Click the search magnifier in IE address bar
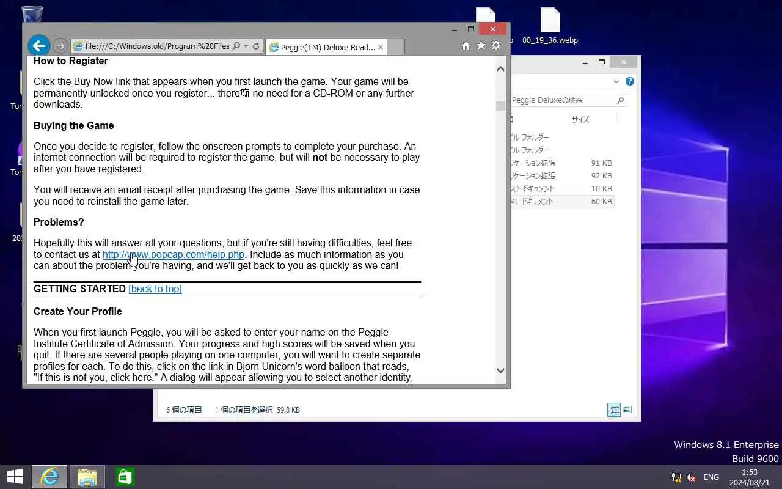Screen dimensions: 782x489 click(x=236, y=46)
